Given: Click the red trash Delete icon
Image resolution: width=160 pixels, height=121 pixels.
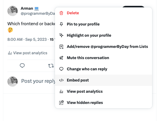Looking at the screenshot, I should click(x=61, y=13).
